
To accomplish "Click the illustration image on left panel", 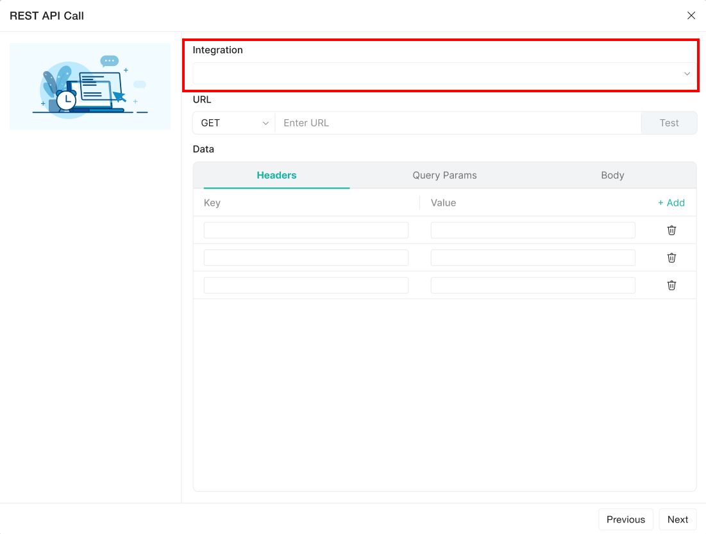I will point(90,87).
